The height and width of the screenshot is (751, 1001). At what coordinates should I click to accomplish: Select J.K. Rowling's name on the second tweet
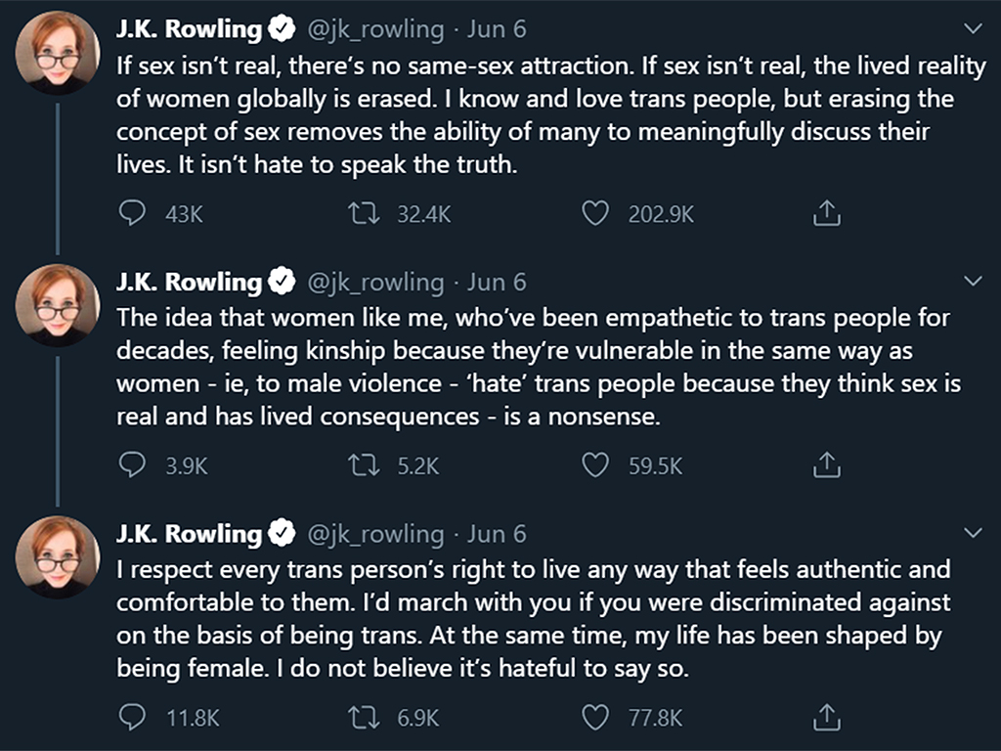(x=189, y=281)
